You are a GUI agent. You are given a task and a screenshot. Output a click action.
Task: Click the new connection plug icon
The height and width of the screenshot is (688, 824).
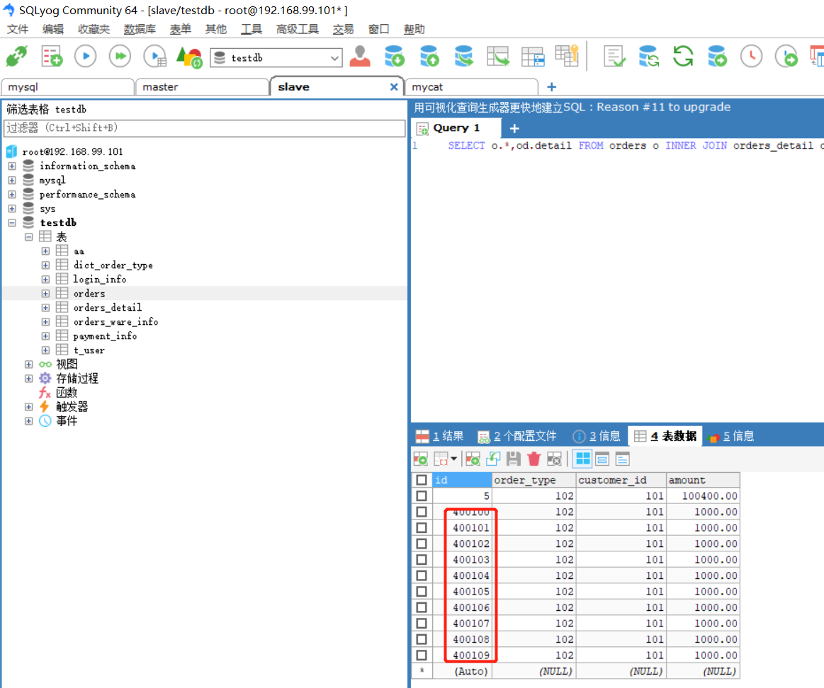click(16, 56)
